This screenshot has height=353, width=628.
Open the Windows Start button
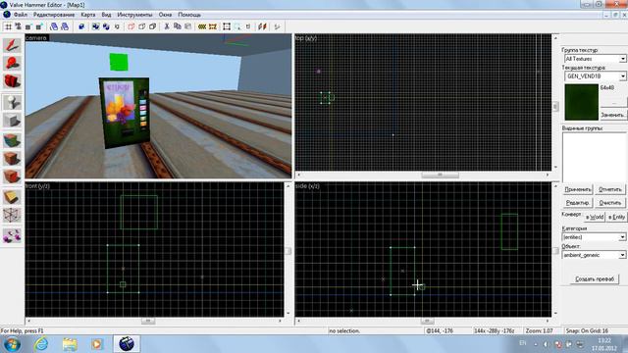click(12, 344)
